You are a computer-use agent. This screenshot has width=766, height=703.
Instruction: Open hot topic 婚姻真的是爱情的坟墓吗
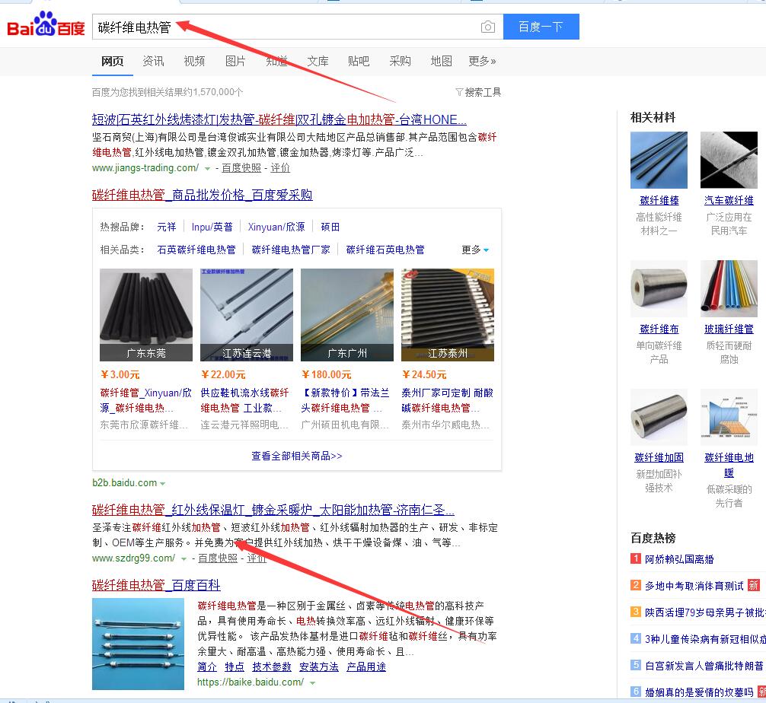[x=699, y=692]
